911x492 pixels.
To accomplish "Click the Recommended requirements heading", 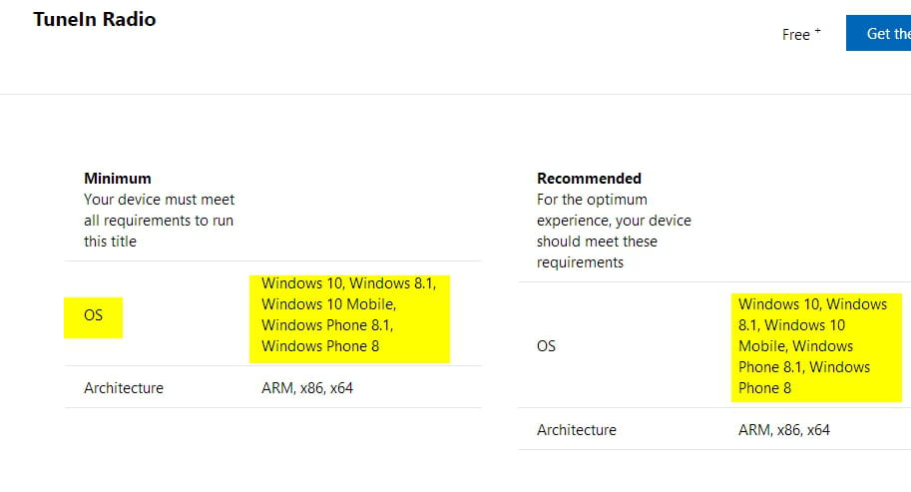I will coord(589,179).
